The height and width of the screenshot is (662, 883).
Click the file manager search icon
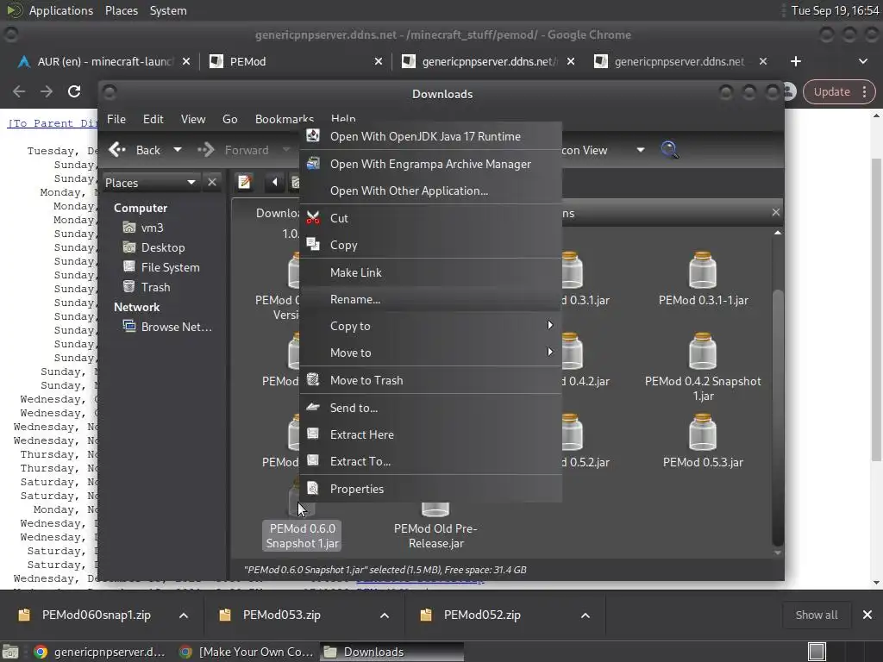click(669, 150)
